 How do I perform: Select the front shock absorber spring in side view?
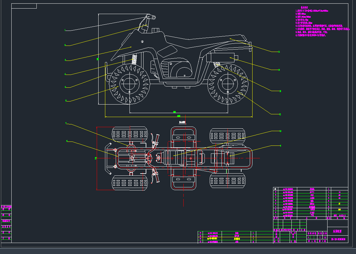pyautogui.click(x=135, y=60)
